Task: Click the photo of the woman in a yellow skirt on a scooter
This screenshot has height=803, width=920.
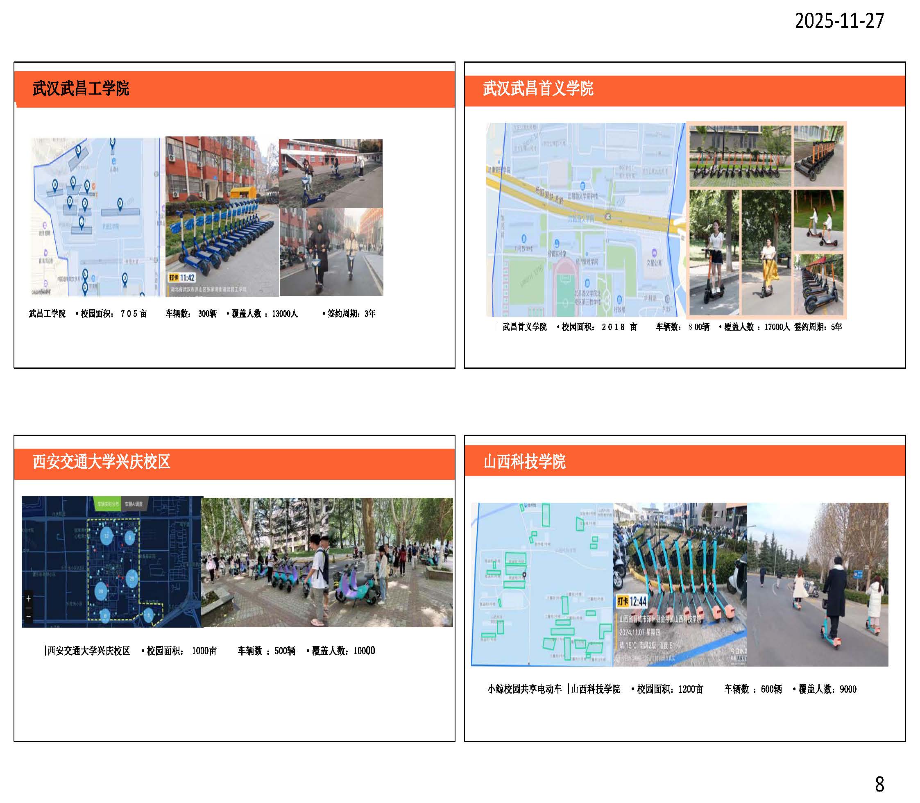Action: pos(766,252)
